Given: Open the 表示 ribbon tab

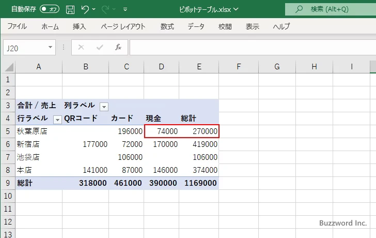Looking at the screenshot, I should tap(252, 26).
